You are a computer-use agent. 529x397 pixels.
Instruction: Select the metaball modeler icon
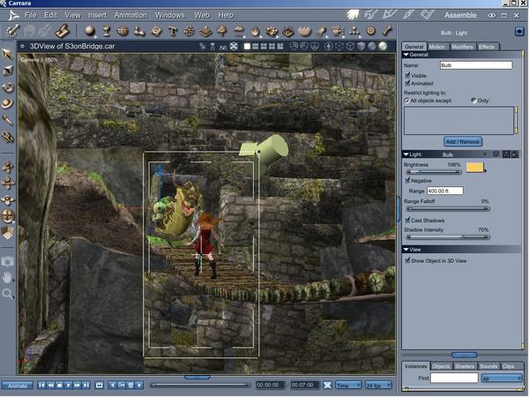[x=139, y=32]
